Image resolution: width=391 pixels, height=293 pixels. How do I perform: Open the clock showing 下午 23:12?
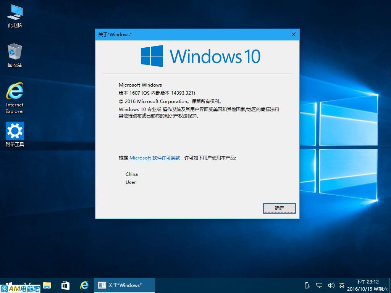click(x=367, y=285)
